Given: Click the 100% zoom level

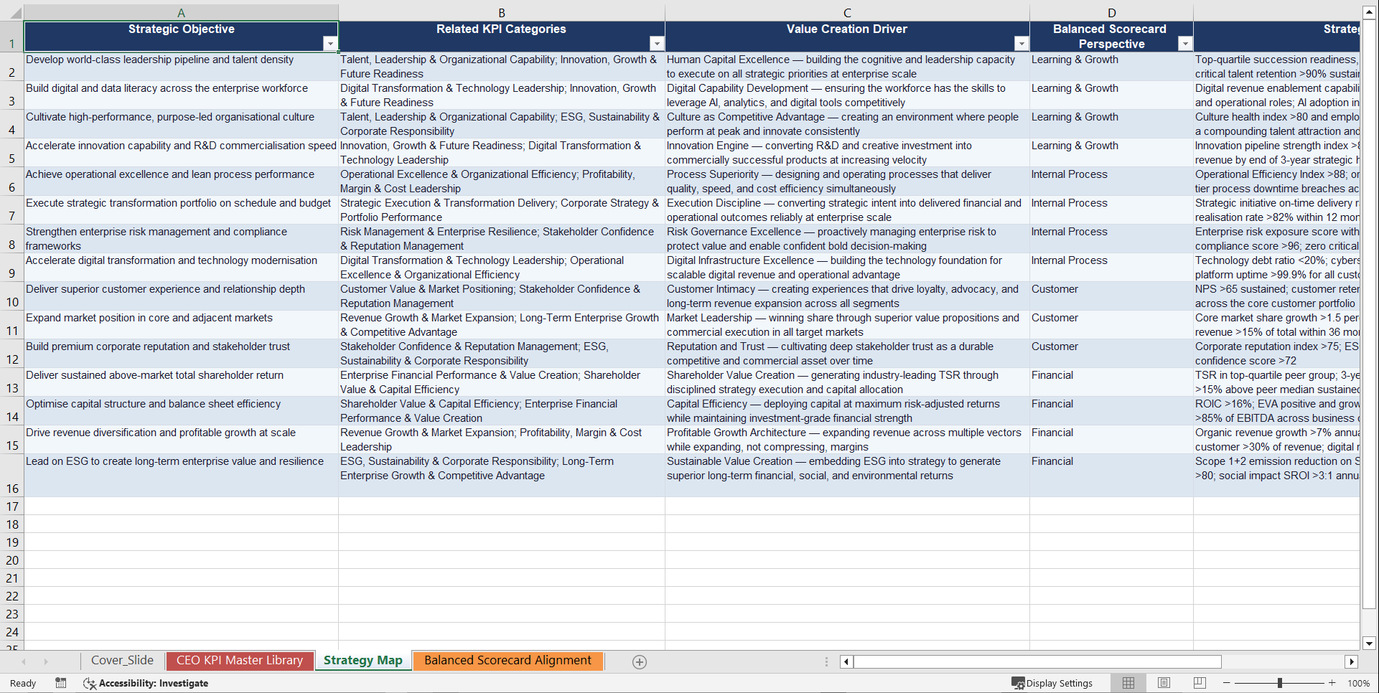Looking at the screenshot, I should (x=1358, y=683).
